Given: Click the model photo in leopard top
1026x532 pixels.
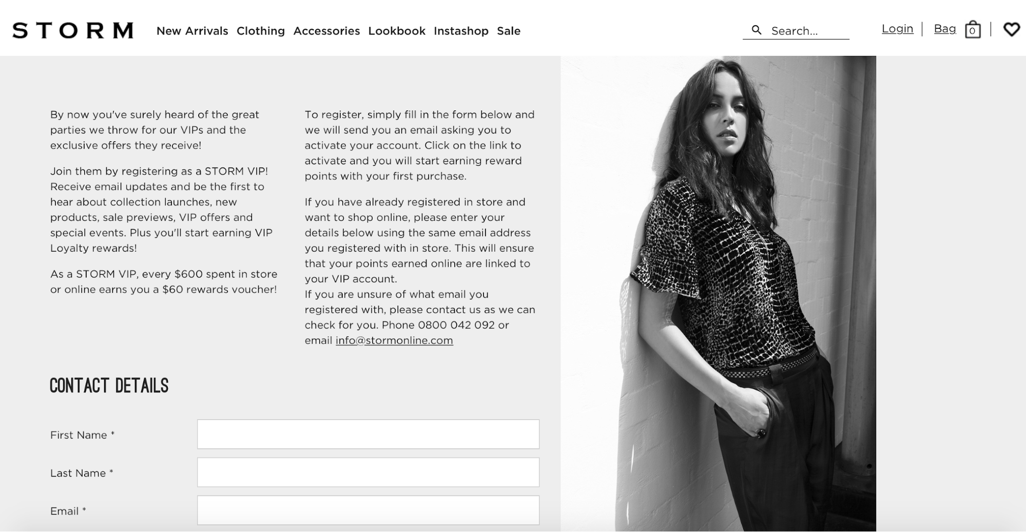Looking at the screenshot, I should pyautogui.click(x=719, y=294).
